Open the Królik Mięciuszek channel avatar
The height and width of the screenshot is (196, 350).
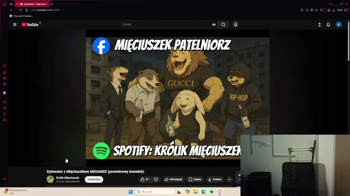coord(50,179)
